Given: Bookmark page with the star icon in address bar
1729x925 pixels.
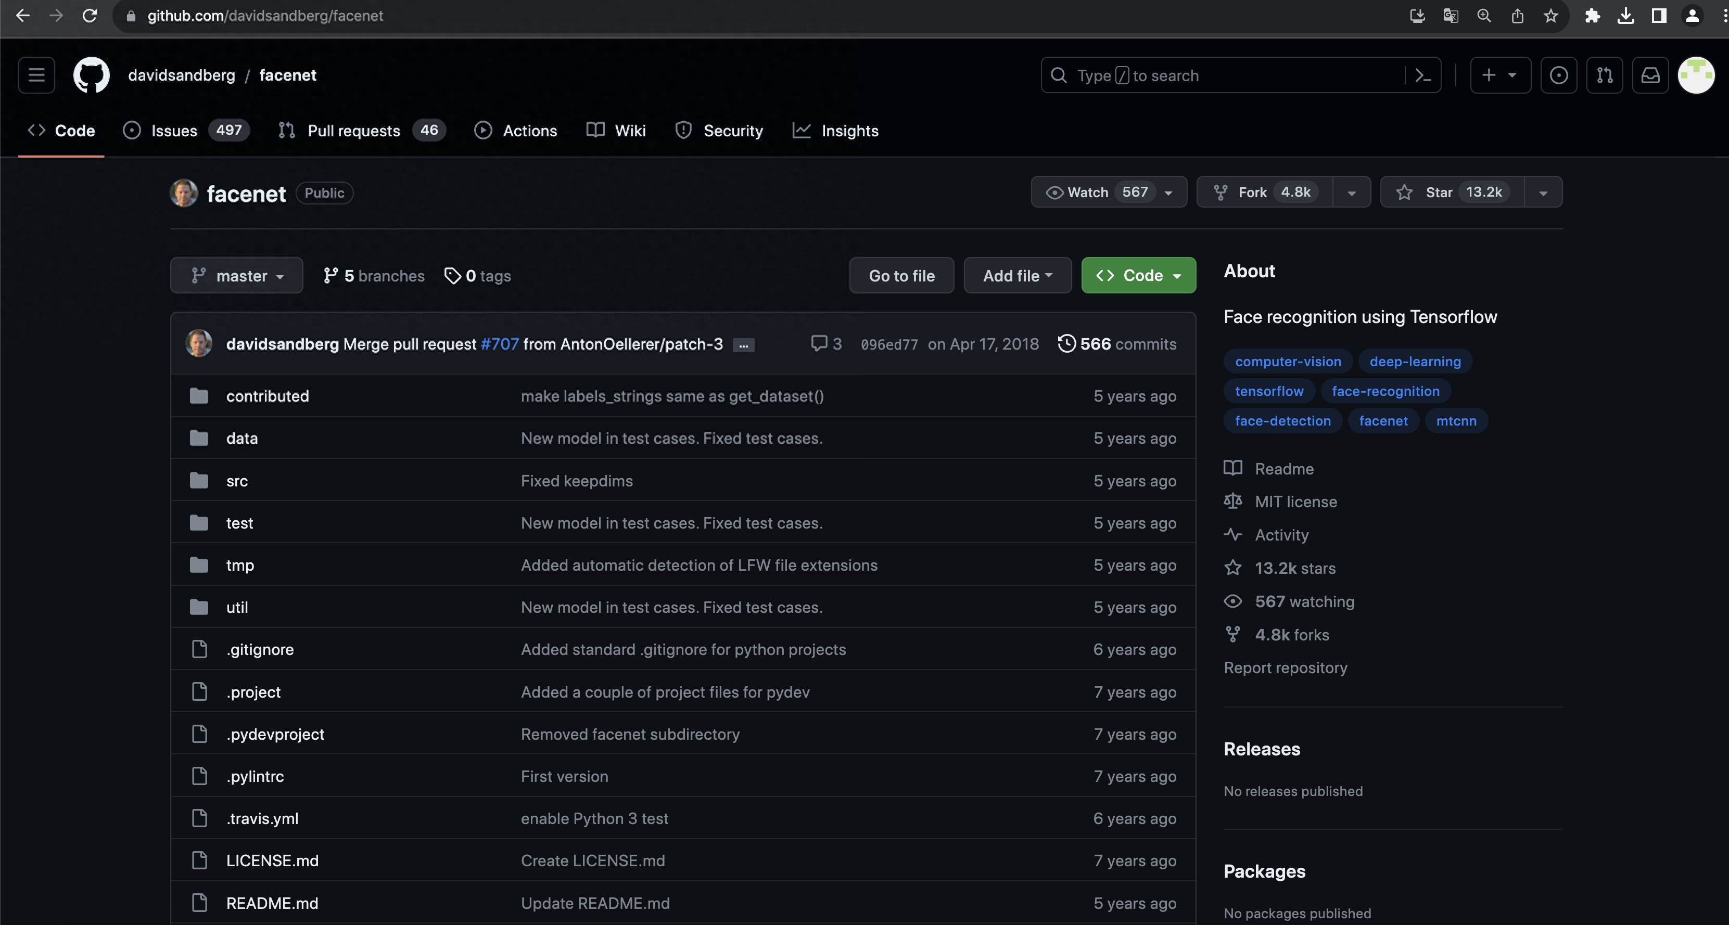Looking at the screenshot, I should coord(1550,16).
